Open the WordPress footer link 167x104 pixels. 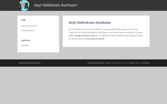[146, 63]
